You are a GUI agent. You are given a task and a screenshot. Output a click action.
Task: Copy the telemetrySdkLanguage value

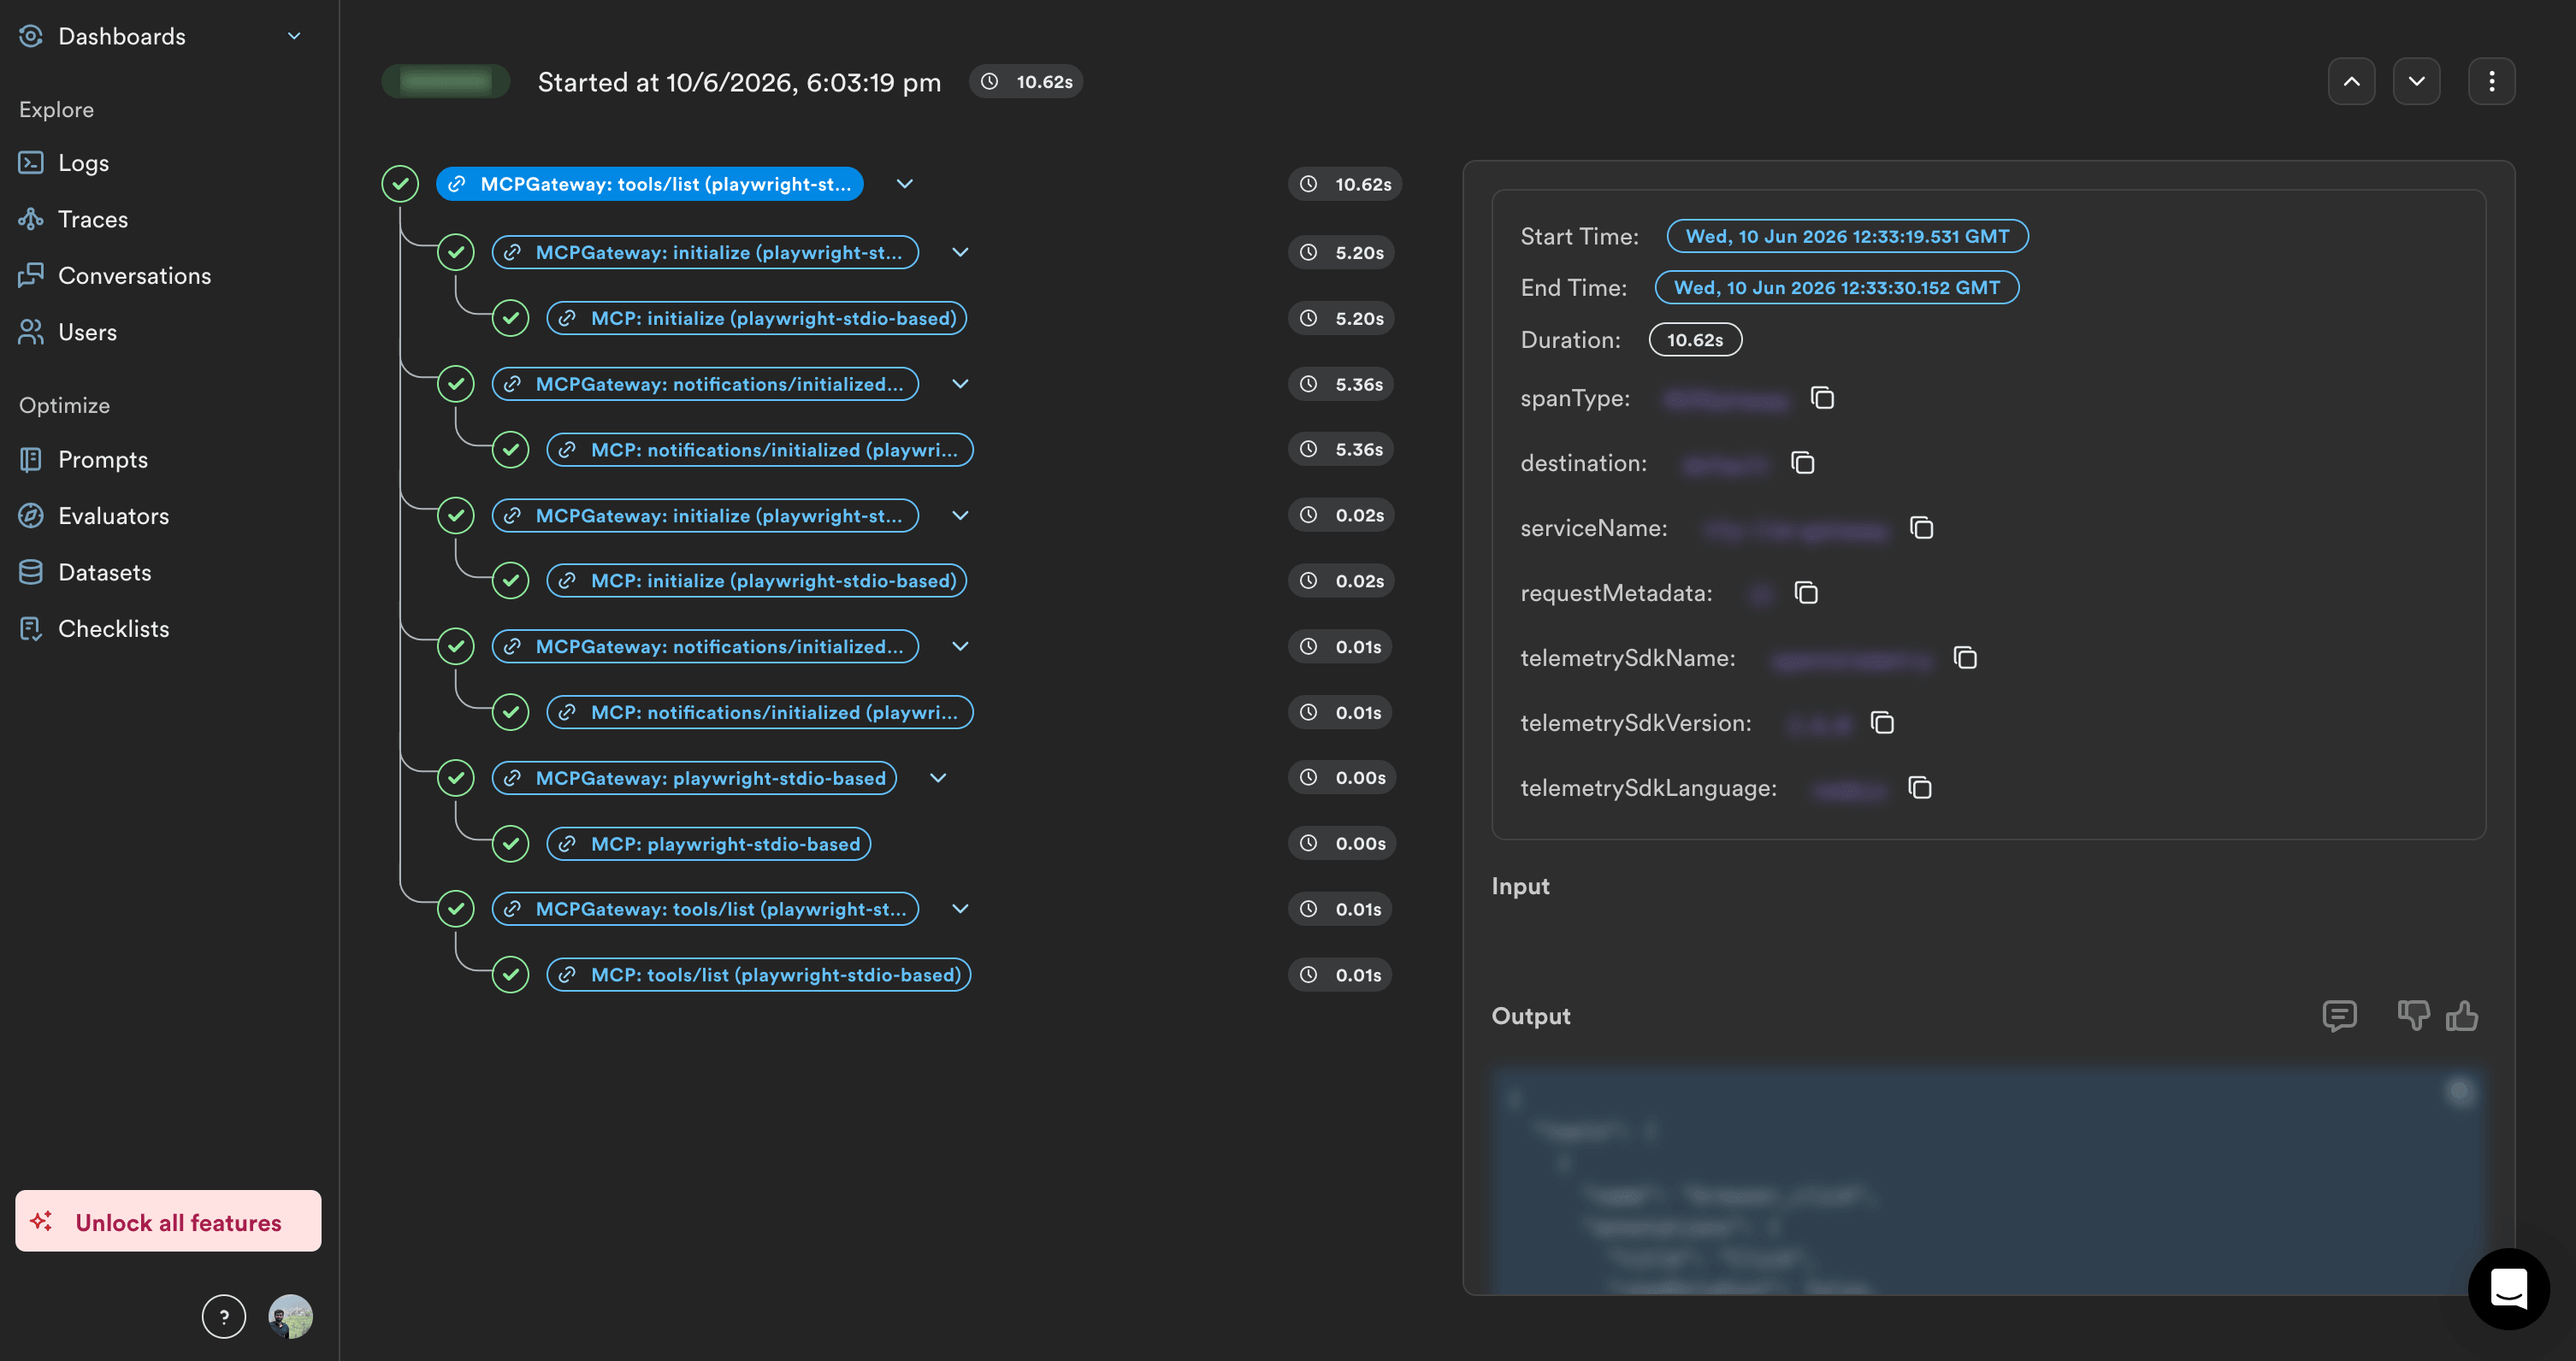pyautogui.click(x=1920, y=788)
